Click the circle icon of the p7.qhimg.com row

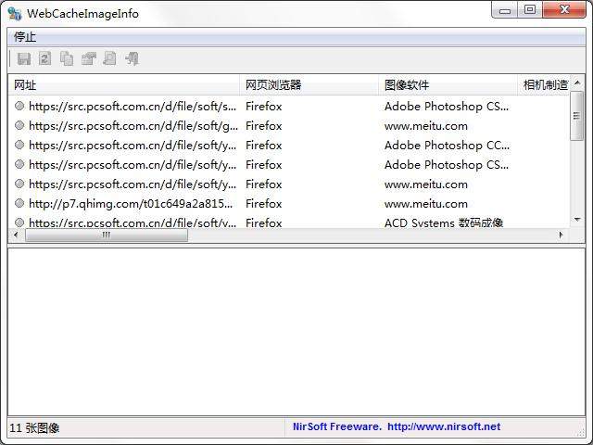point(19,203)
